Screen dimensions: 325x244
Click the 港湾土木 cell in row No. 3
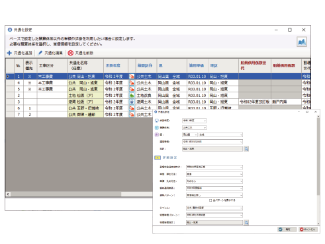click(x=146, y=102)
